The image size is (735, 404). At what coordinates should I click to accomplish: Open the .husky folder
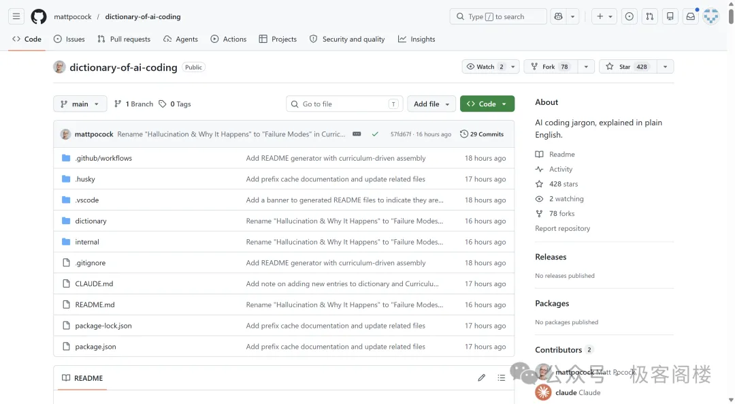click(x=85, y=178)
